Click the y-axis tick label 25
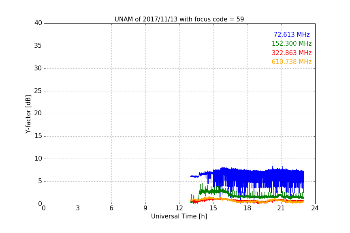This screenshot has height=233, width=350. 38,91
